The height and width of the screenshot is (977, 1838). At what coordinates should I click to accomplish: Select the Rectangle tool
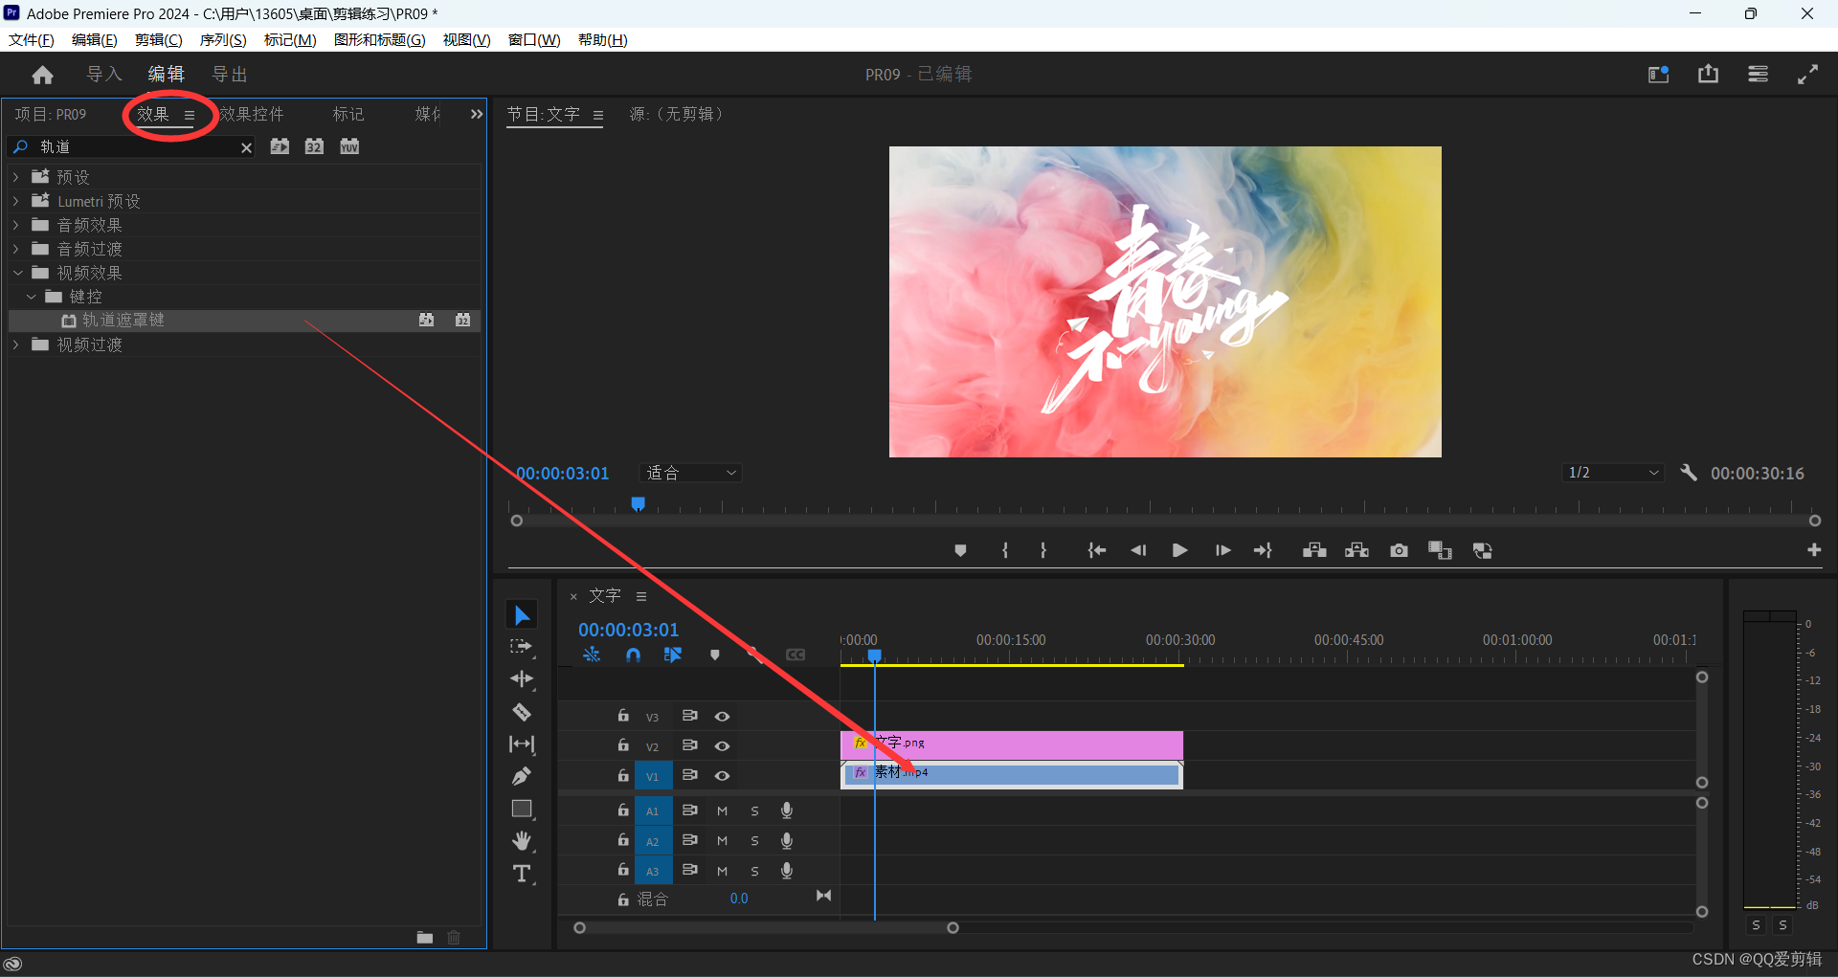coord(522,809)
